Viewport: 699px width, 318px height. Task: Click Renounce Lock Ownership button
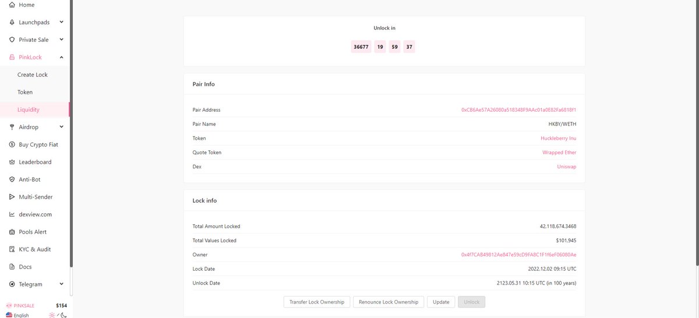point(389,302)
